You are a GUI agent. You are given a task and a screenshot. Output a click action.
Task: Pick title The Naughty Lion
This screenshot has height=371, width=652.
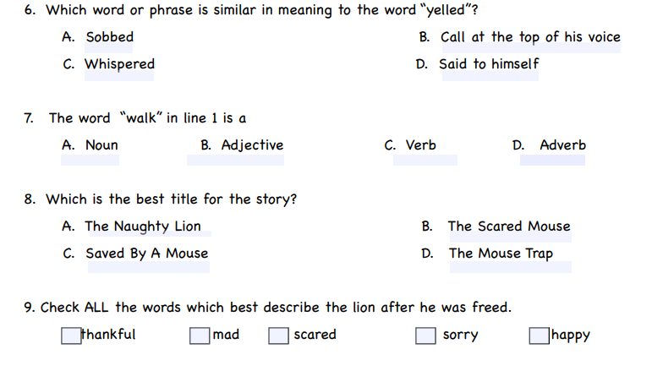(143, 226)
